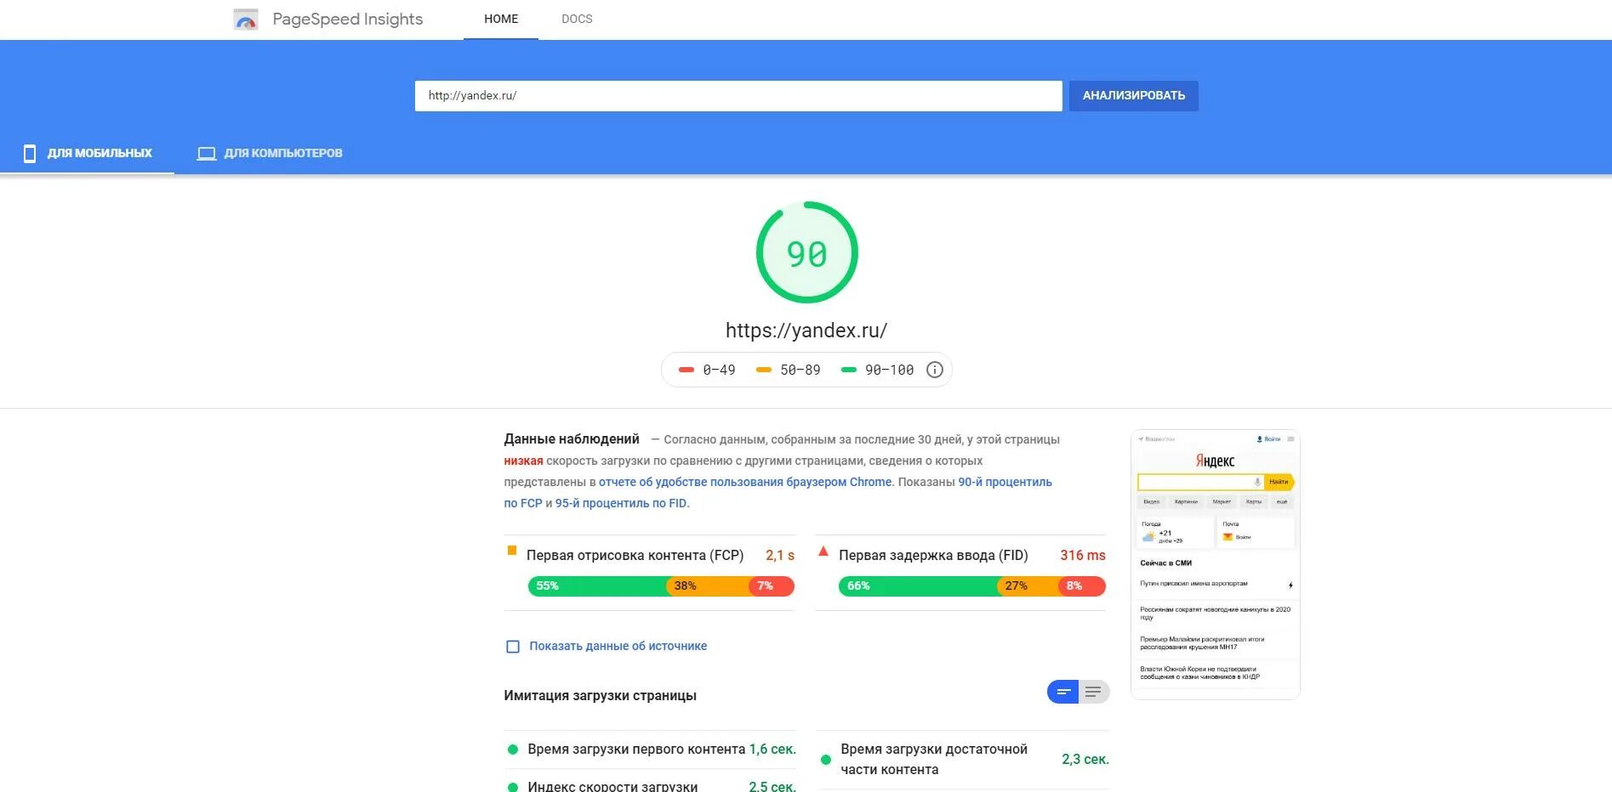
Task: Click the URL input field with yandex.ru
Action: pos(738,96)
